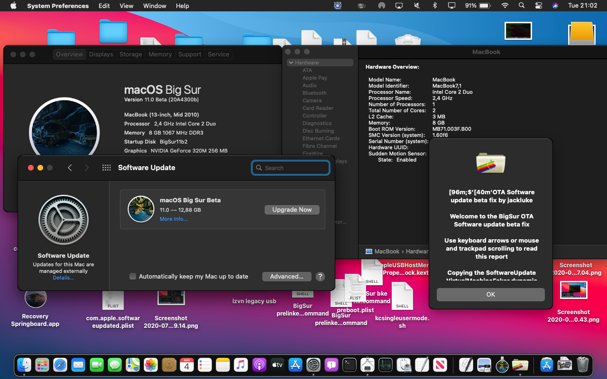The image size is (607, 379).
Task: Select Ethernet Cards in the sidebar
Action: pyautogui.click(x=321, y=138)
